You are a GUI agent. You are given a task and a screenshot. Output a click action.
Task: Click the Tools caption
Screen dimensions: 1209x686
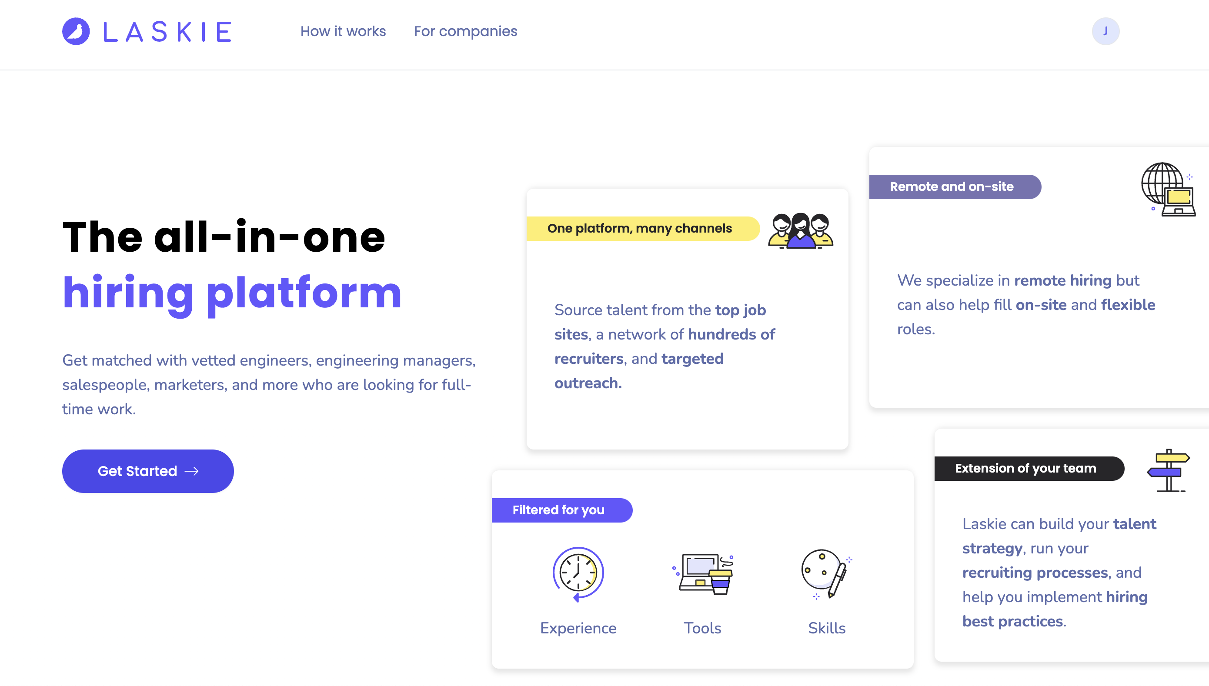(x=702, y=628)
